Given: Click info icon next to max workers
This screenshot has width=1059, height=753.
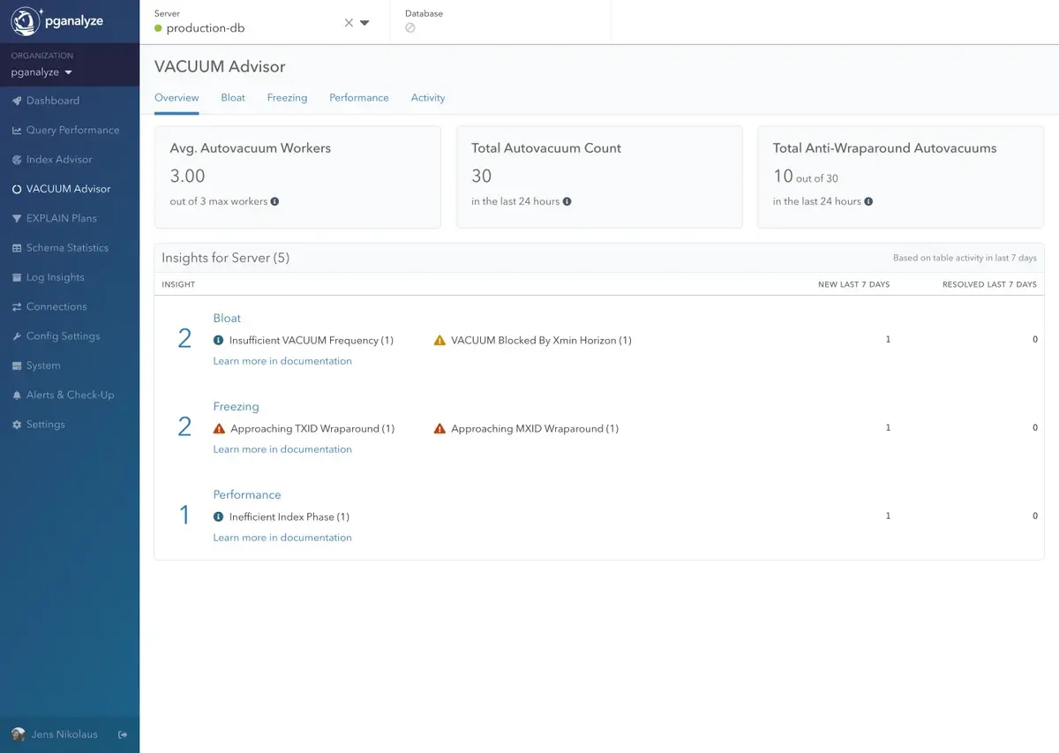Looking at the screenshot, I should (274, 201).
